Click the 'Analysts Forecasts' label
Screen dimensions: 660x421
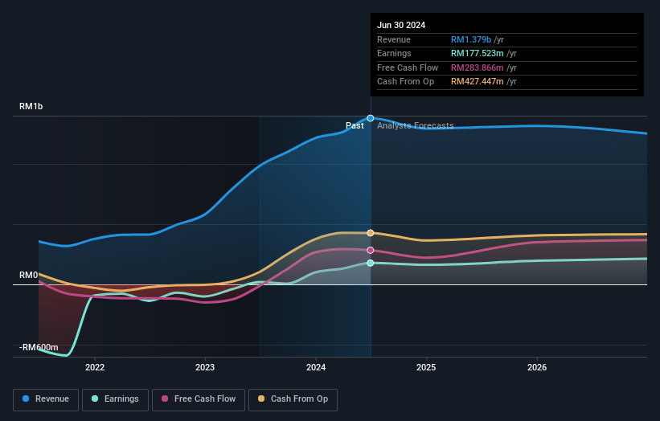[x=416, y=125]
